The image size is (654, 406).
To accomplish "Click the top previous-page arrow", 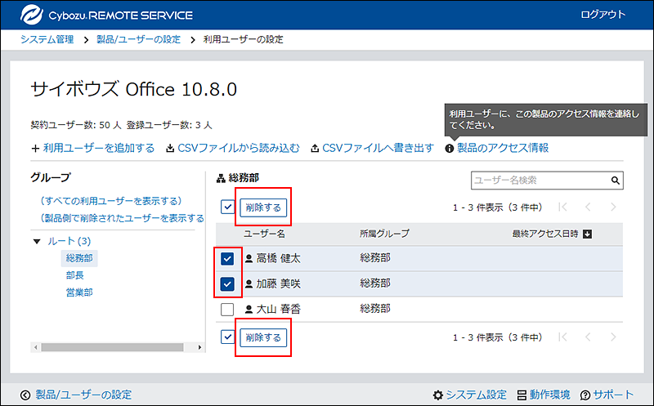I will tap(588, 207).
